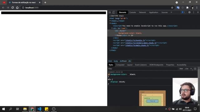
Task: Open the Accessibility pane tab
Action: coord(182,65)
